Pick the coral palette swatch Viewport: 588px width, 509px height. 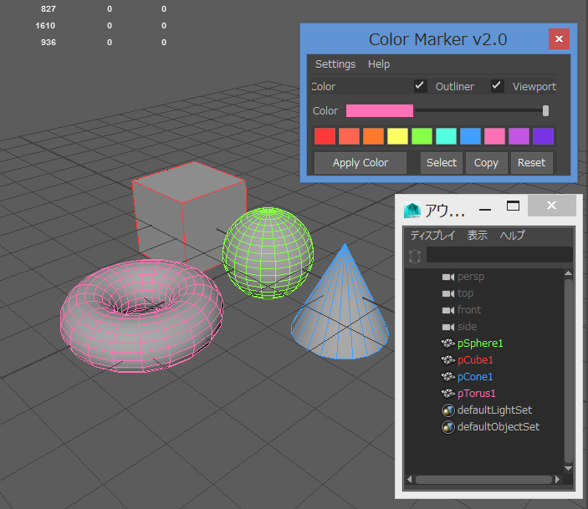[349, 136]
